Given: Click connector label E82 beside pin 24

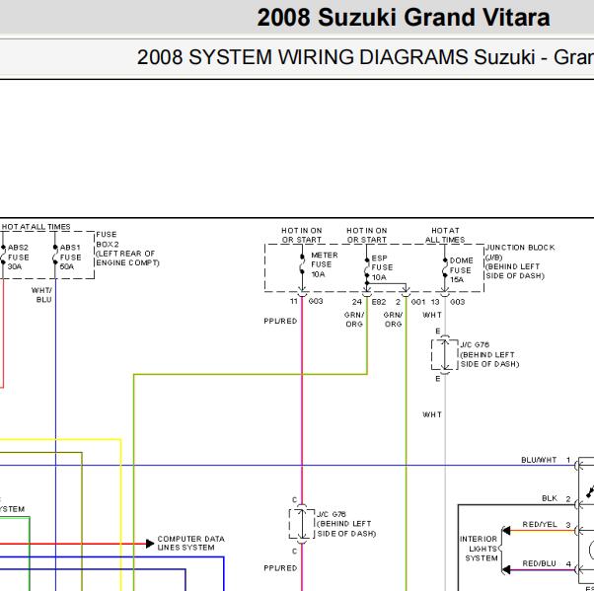Looking at the screenshot, I should 379,302.
